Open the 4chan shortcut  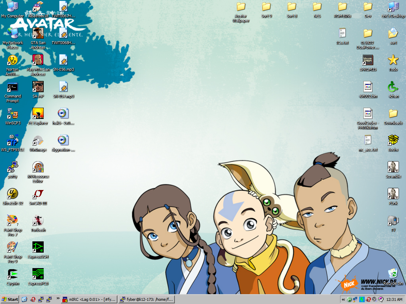point(393,90)
